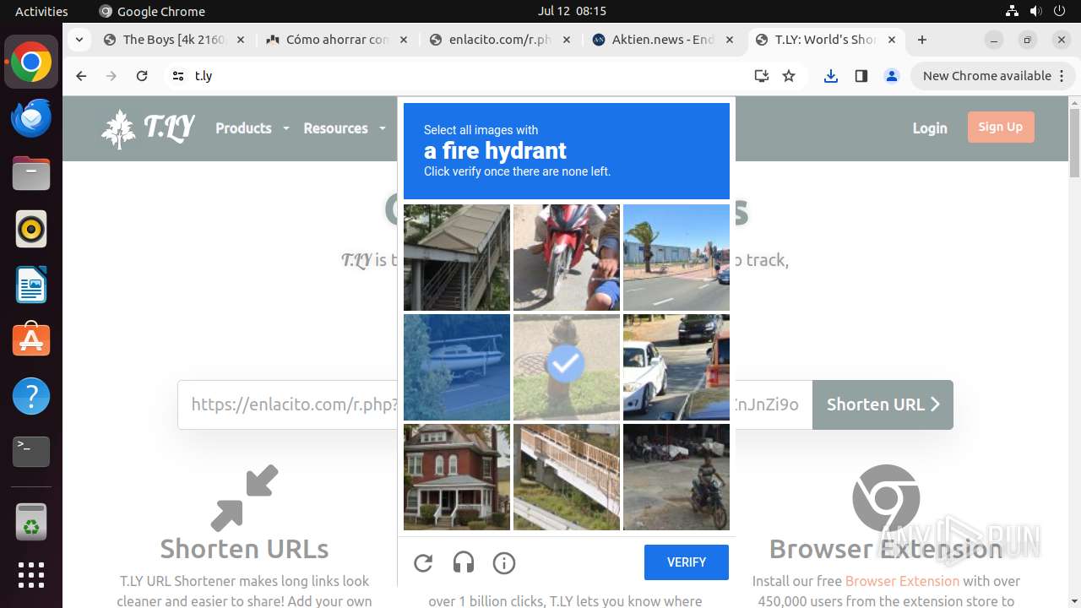Open Thunderbird mail from dock
Screen dimensions: 1081x608
pos(31,118)
